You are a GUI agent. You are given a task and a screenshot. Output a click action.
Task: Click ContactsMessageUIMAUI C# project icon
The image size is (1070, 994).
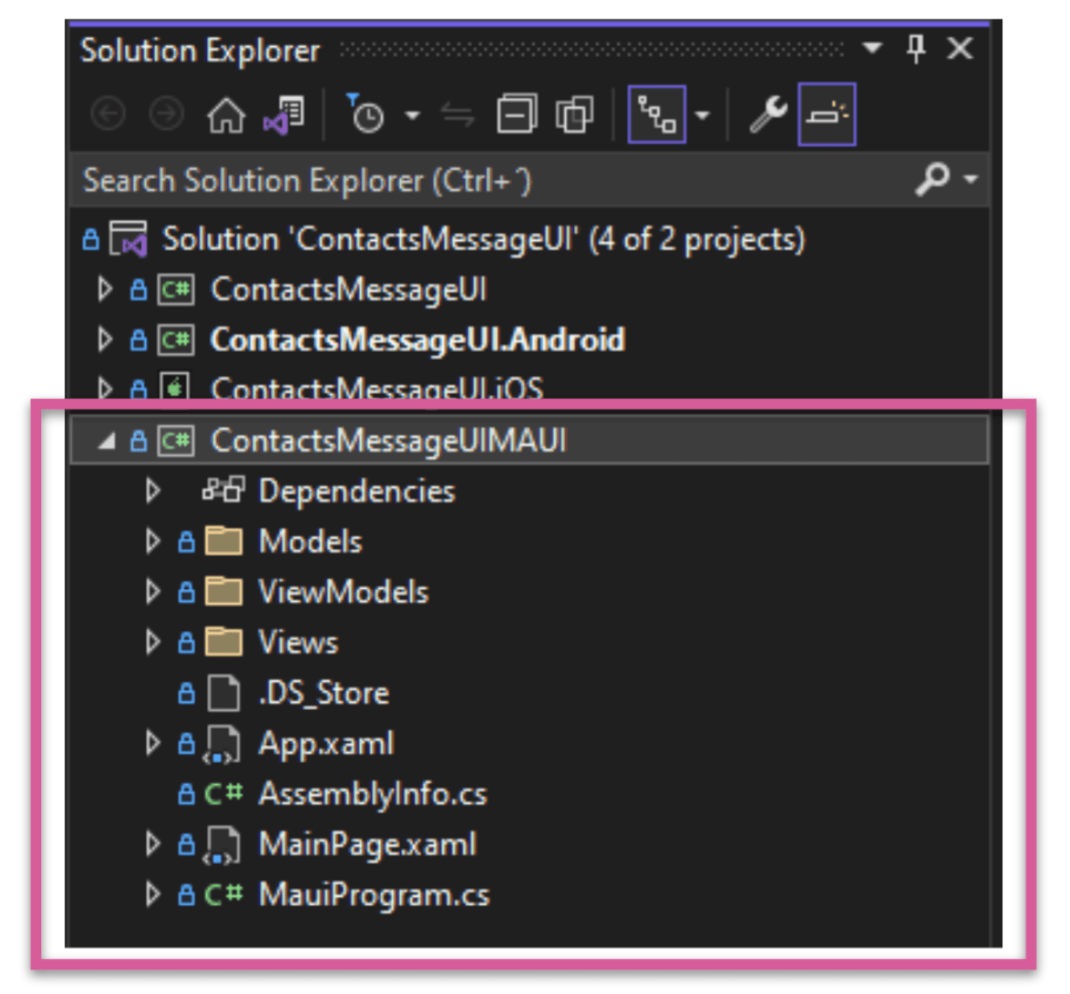pos(176,440)
